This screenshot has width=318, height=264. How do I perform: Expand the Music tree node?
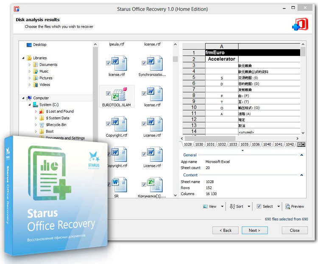point(30,71)
